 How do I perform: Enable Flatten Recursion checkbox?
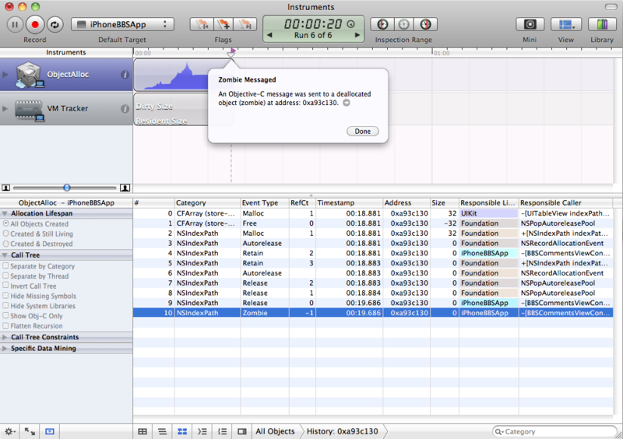coord(5,325)
